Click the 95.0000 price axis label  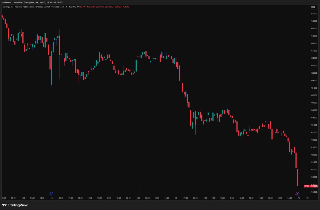[314, 66]
